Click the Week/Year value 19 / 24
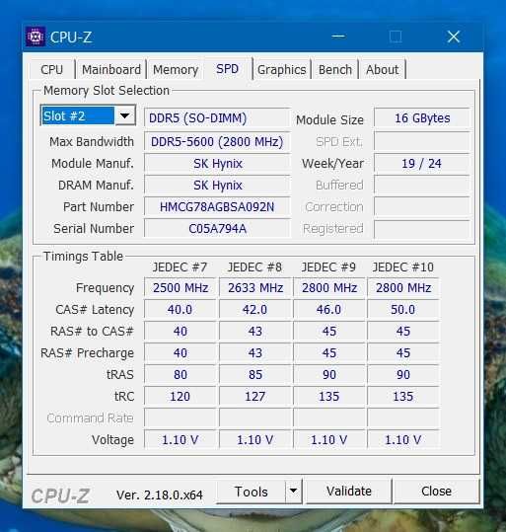The height and width of the screenshot is (532, 506). click(x=422, y=164)
